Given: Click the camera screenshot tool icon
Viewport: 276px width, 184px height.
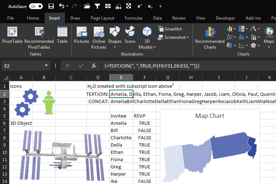Looking at the screenshot, I should (119, 7).
